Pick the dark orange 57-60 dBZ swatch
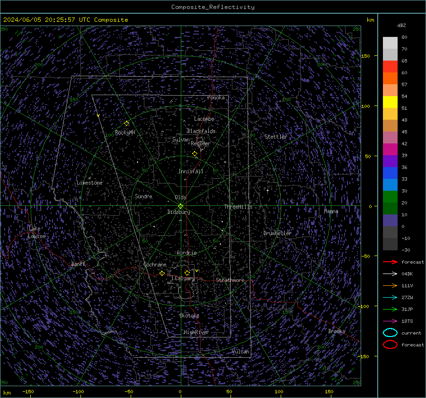Image resolution: width=426 pixels, height=398 pixels. (390, 78)
